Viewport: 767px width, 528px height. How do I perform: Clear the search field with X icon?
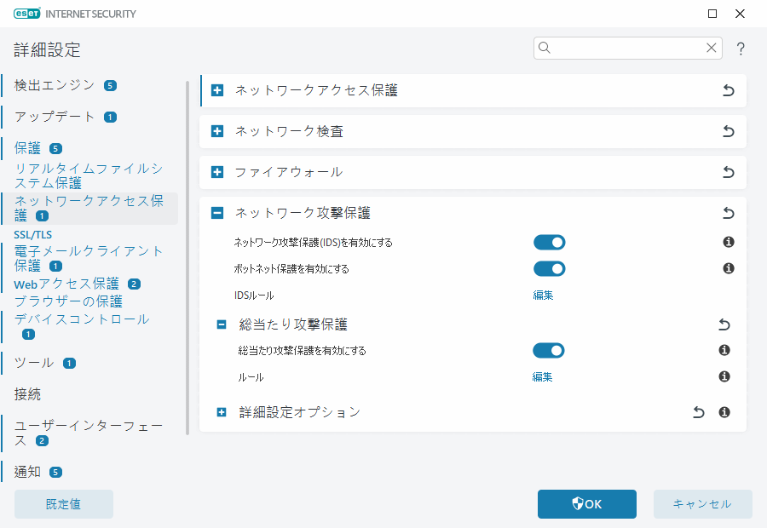(x=711, y=48)
